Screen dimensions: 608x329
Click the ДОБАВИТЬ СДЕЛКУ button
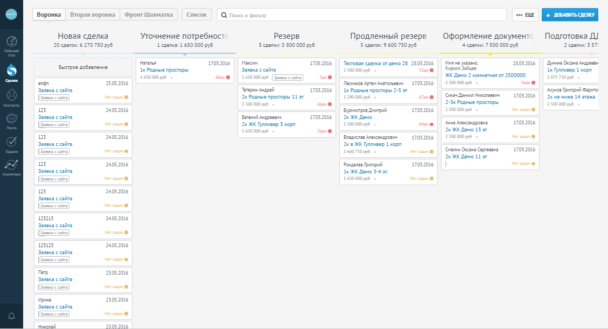tap(570, 15)
